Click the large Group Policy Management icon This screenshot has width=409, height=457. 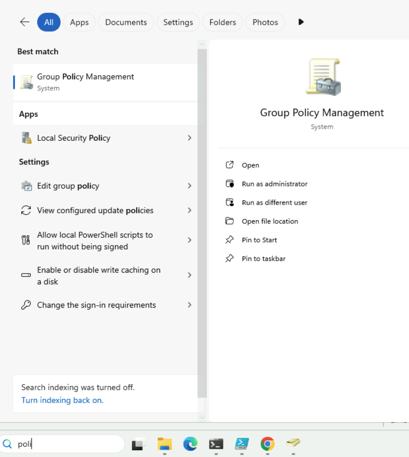click(323, 77)
